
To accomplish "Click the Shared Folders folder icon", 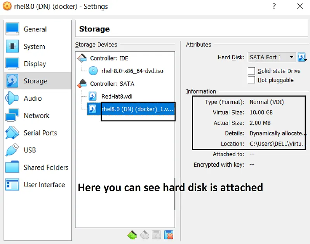I will pos(12,167).
